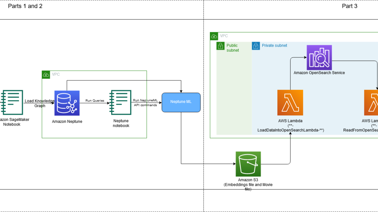Select the Public subnet lock icon
This screenshot has width=378, height=212.
tap(220, 46)
